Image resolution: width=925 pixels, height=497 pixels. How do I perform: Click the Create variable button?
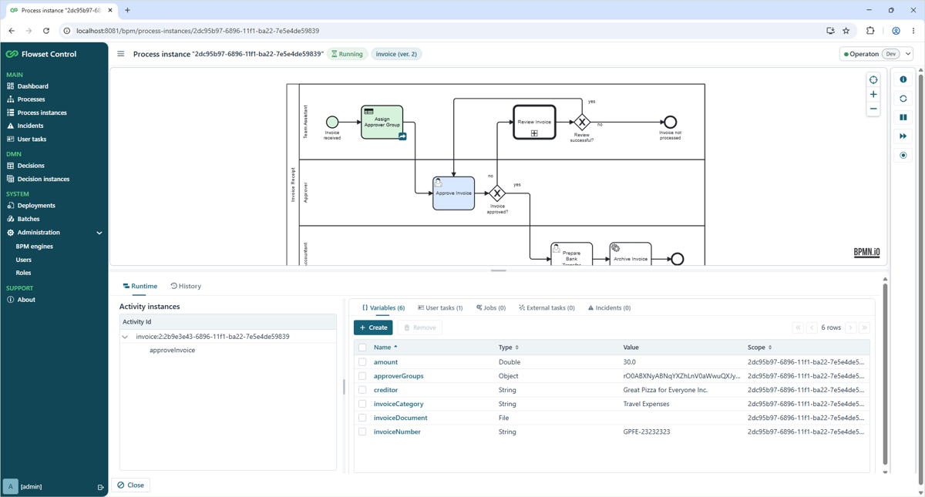pyautogui.click(x=373, y=327)
